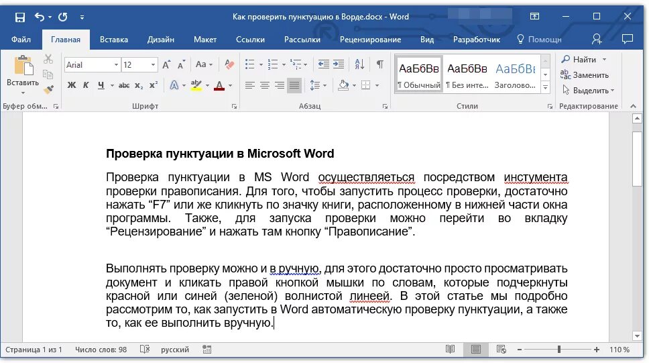This screenshot has width=649, height=363.
Task: Toggle superscript x² formatting
Action: (153, 85)
